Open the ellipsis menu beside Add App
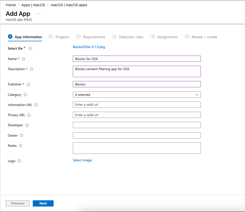 [38, 14]
